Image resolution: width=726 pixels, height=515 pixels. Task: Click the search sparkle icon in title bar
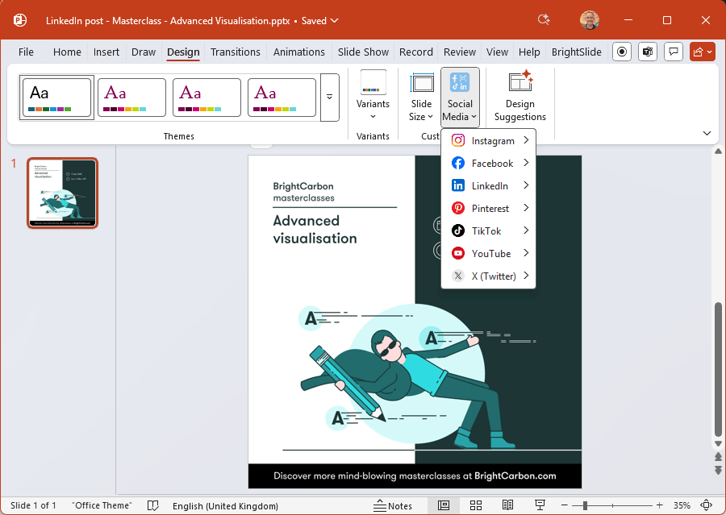pos(544,20)
